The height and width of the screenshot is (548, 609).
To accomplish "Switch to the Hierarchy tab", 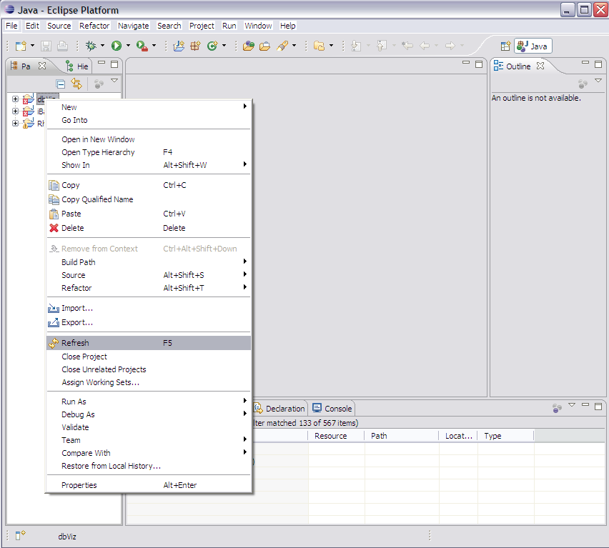I will [x=77, y=66].
